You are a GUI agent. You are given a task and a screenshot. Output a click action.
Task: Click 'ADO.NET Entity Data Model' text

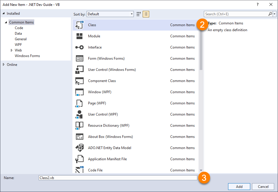tap(110, 148)
